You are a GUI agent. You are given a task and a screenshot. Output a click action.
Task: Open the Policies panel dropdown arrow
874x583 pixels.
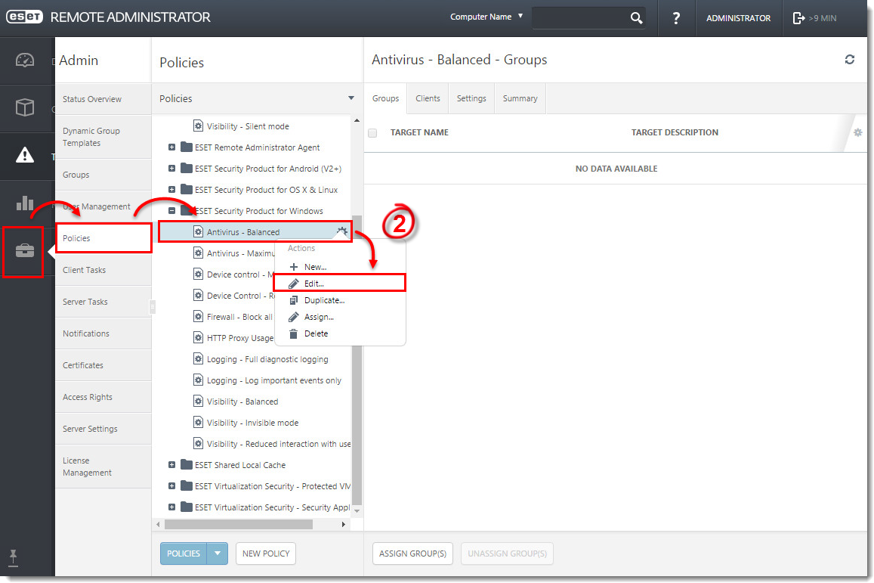point(351,98)
